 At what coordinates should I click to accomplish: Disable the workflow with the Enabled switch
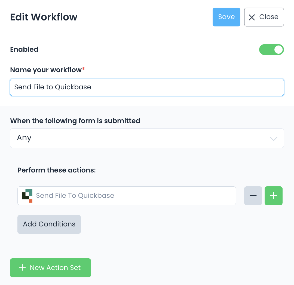[x=271, y=50]
